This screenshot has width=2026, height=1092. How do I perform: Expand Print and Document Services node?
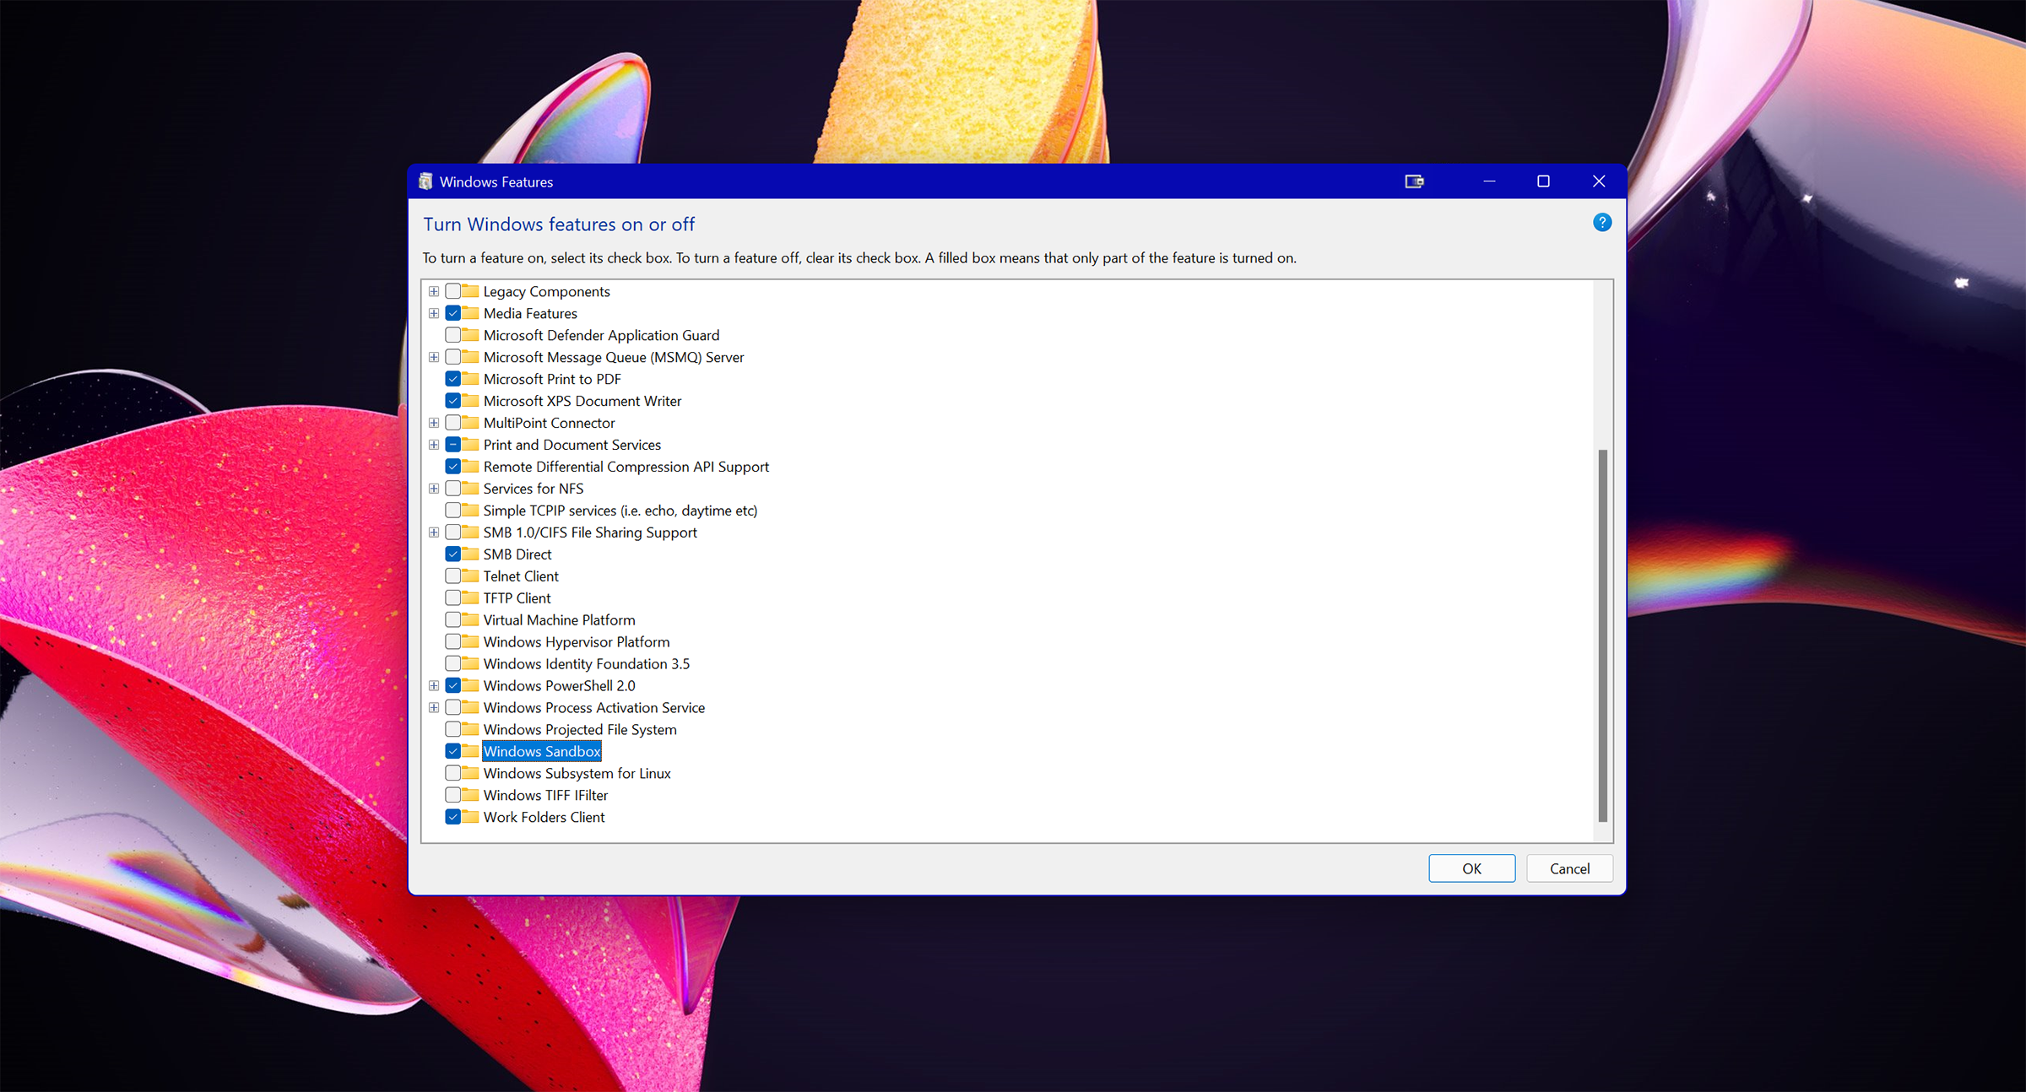pos(434,445)
